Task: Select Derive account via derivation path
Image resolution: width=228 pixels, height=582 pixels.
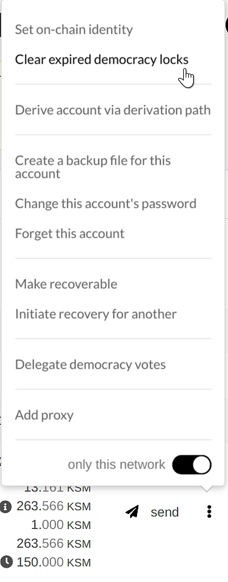Action: (x=113, y=110)
